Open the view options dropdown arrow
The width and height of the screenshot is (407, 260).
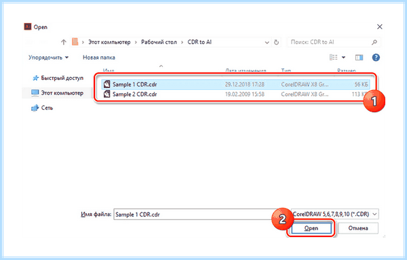click(x=343, y=58)
